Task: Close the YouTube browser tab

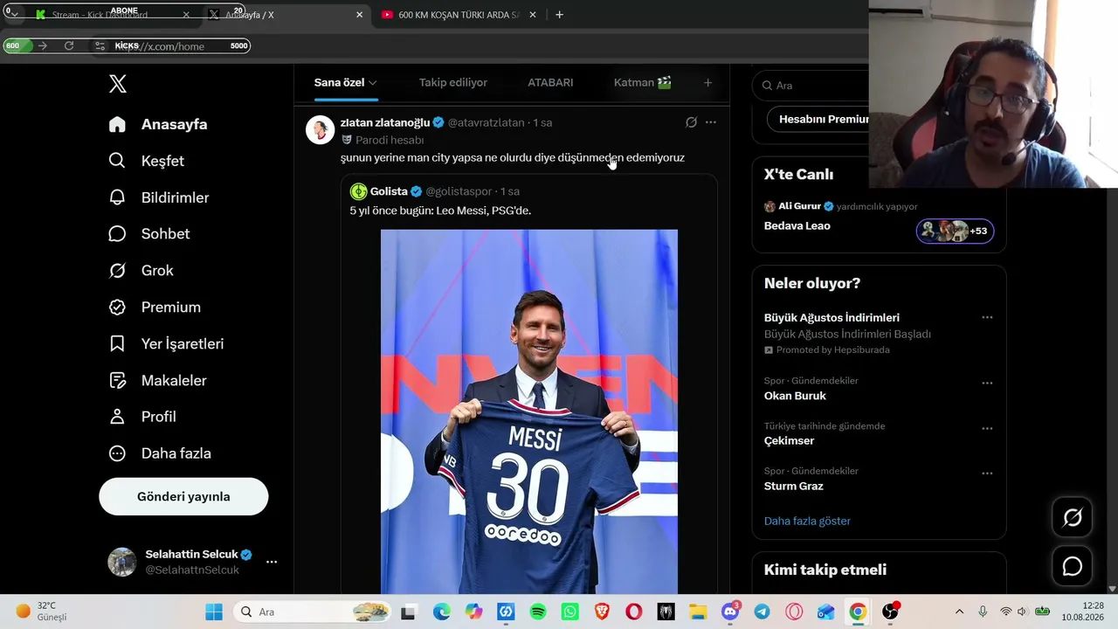Action: [535, 15]
